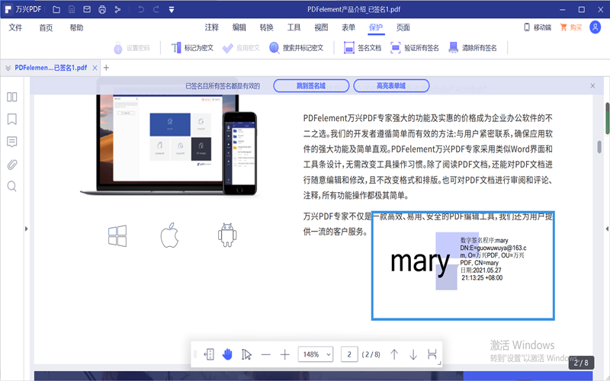Screen dimensions: 610x381
Task: Activate the arrow select tool
Action: [x=246, y=354]
